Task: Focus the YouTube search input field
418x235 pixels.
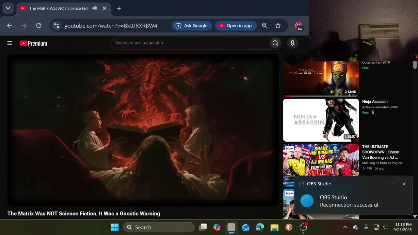Action: tap(190, 43)
